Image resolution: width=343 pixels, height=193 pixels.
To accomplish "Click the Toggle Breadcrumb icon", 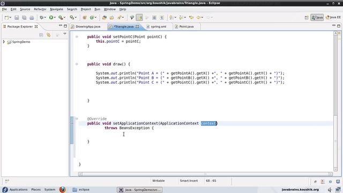I will tap(132, 18).
